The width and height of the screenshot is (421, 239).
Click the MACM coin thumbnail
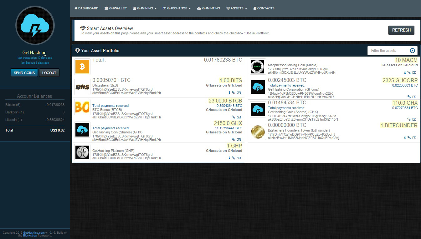[x=258, y=67]
